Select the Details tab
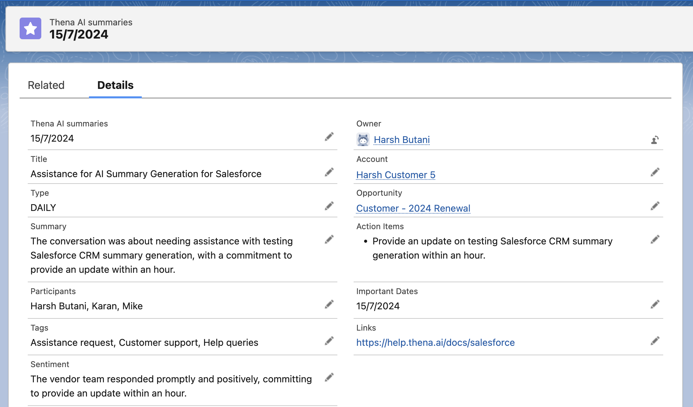This screenshot has width=693, height=407. pos(115,85)
